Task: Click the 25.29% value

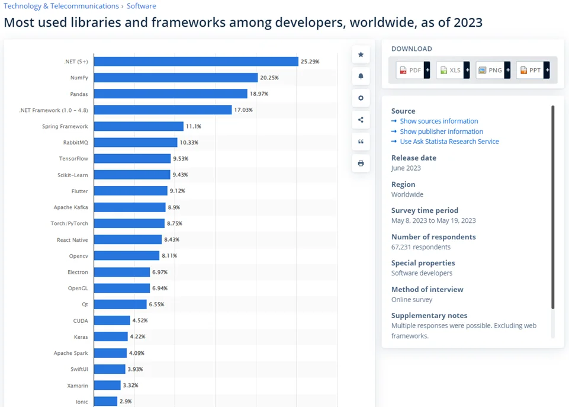Action: tap(310, 62)
